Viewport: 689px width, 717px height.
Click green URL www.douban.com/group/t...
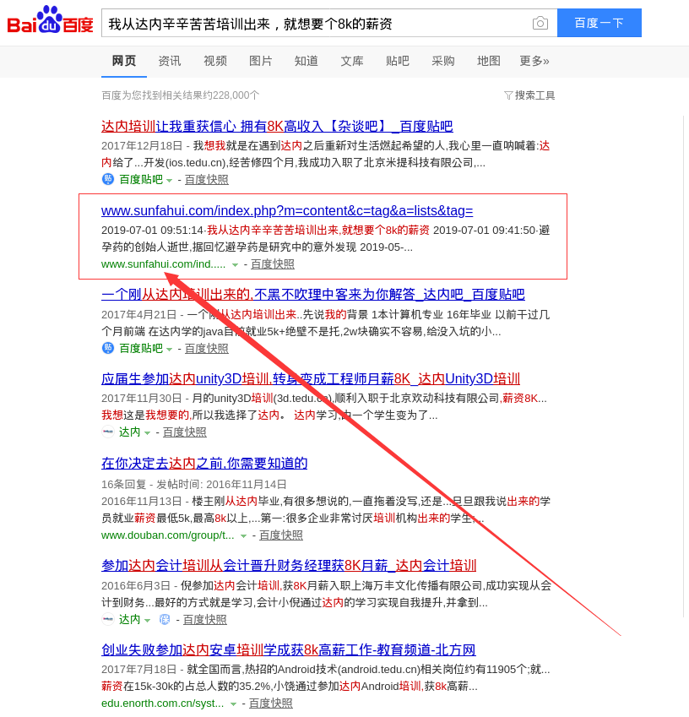click(168, 535)
